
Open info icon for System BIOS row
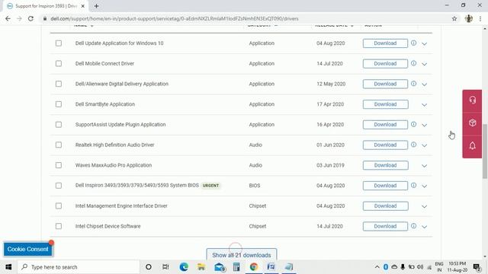tap(413, 185)
